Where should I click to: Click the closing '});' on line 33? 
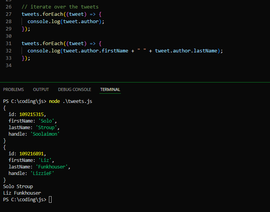tap(26, 58)
